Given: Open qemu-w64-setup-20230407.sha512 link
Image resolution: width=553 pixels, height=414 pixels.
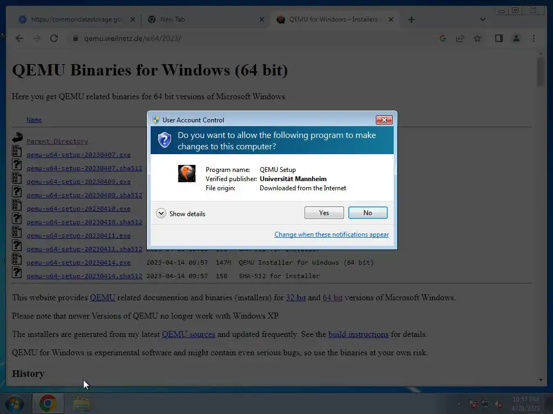Looking at the screenshot, I should (x=84, y=168).
